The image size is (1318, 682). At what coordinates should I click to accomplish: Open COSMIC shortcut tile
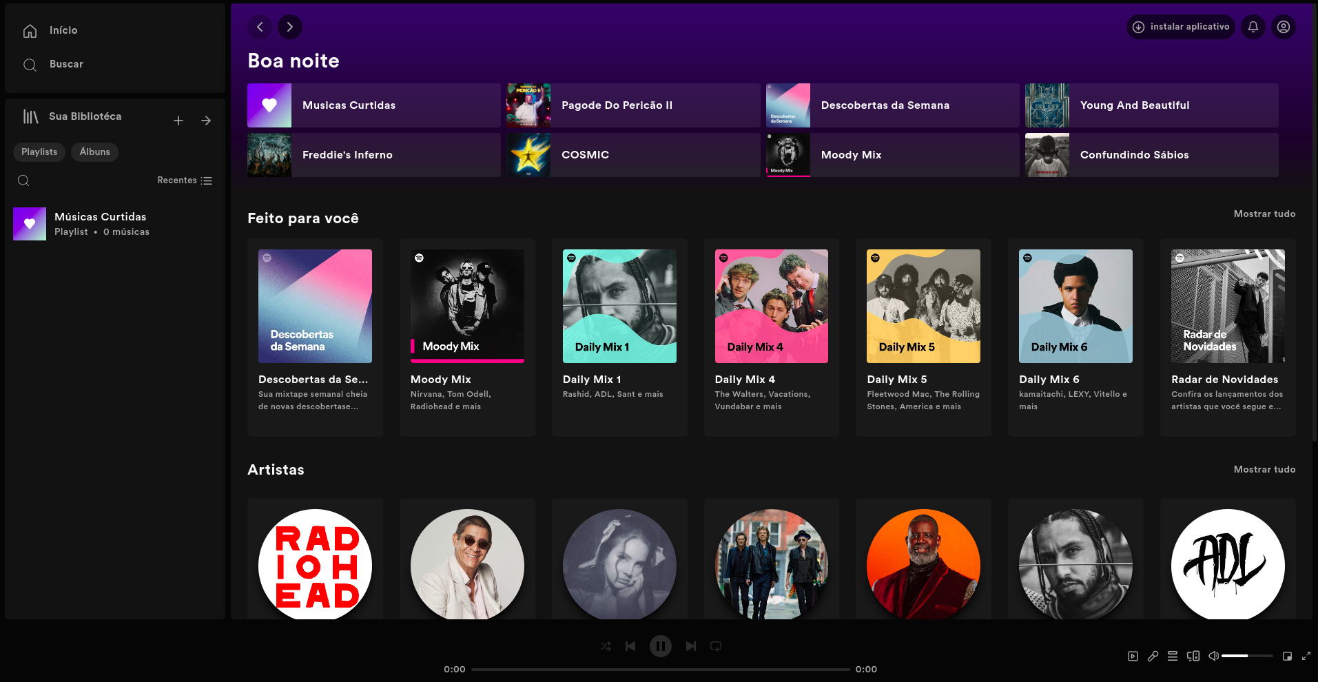pos(633,155)
